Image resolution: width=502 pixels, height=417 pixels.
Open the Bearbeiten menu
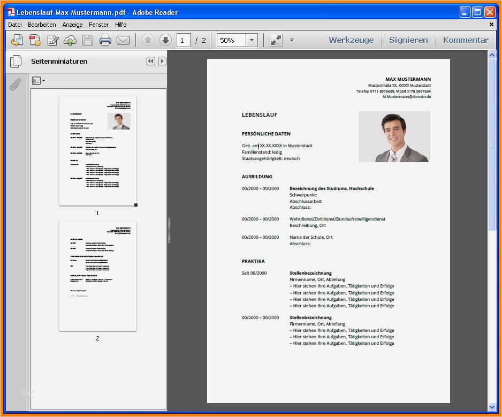click(41, 24)
